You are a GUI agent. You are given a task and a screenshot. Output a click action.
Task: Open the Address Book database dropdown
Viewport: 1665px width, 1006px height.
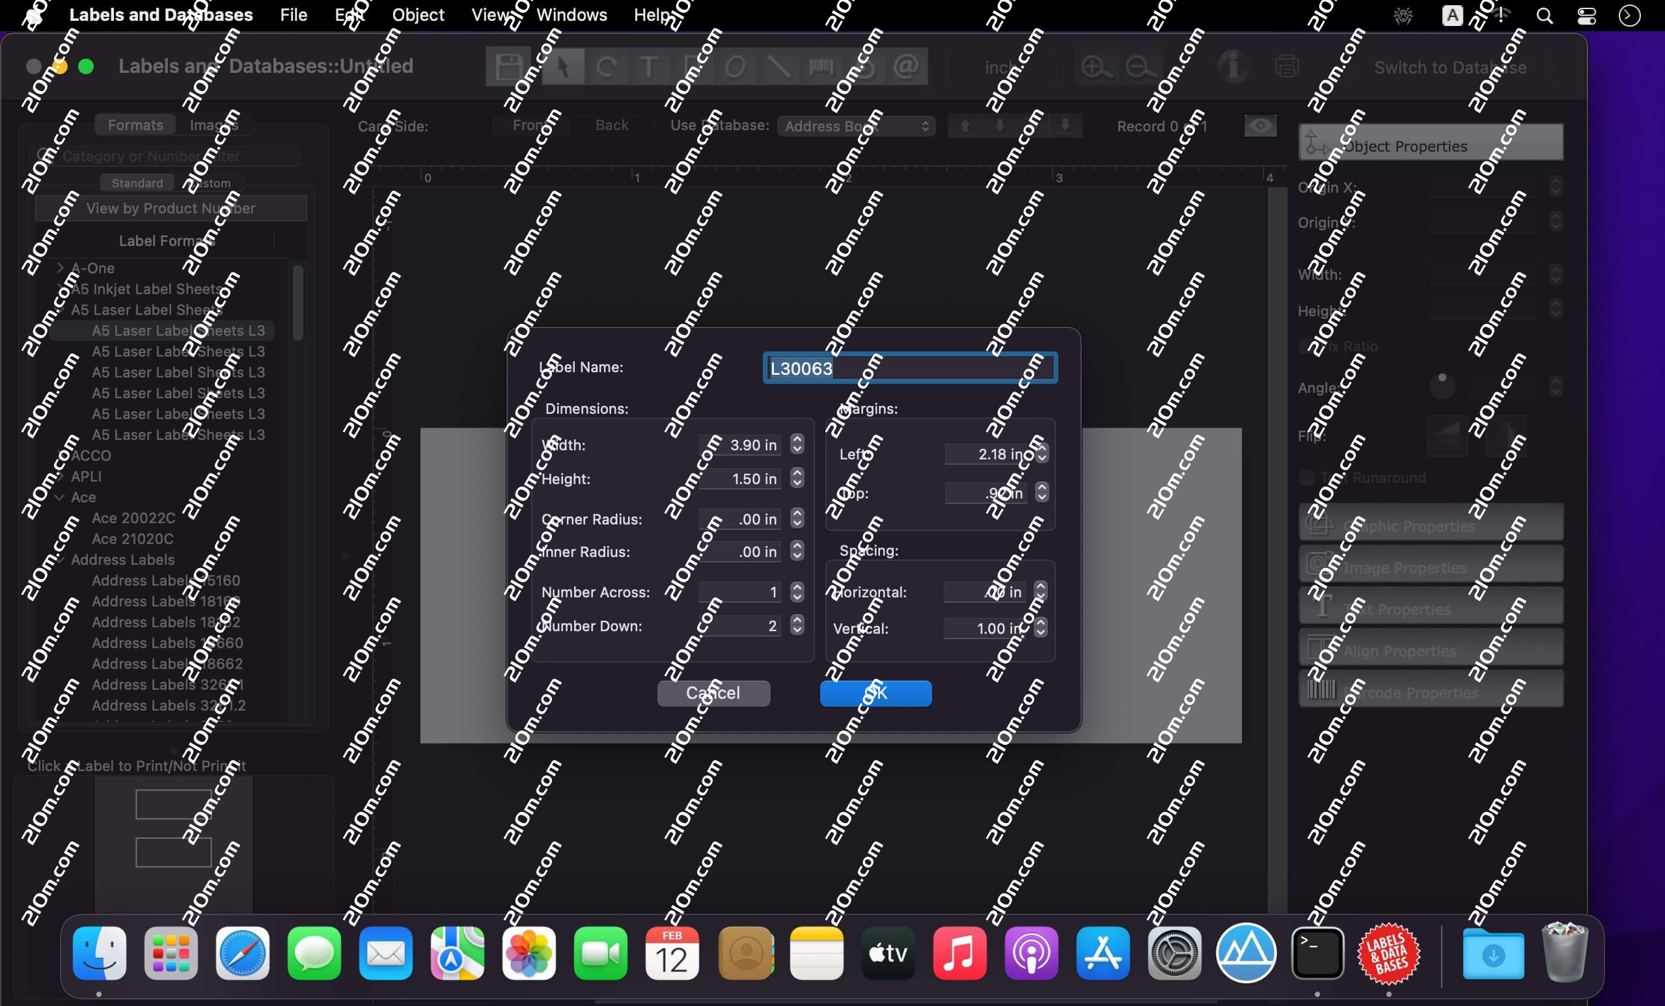pos(855,126)
